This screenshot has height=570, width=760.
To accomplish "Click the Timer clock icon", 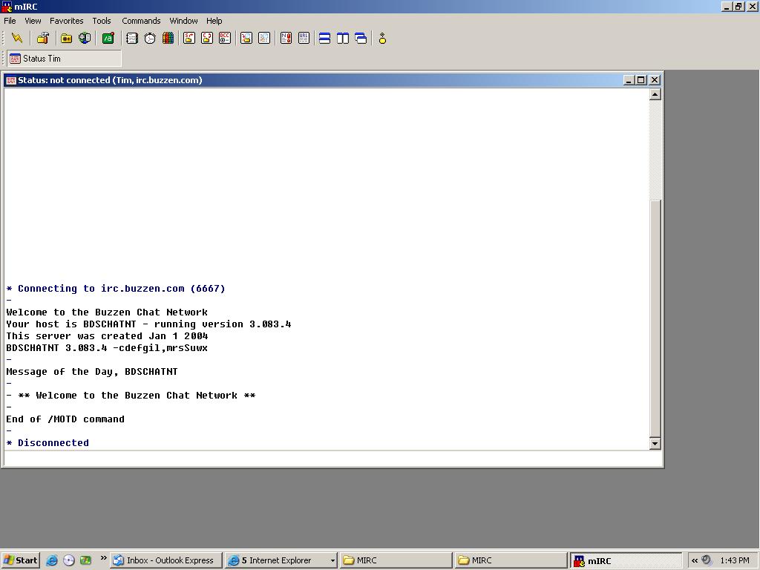I will [150, 39].
